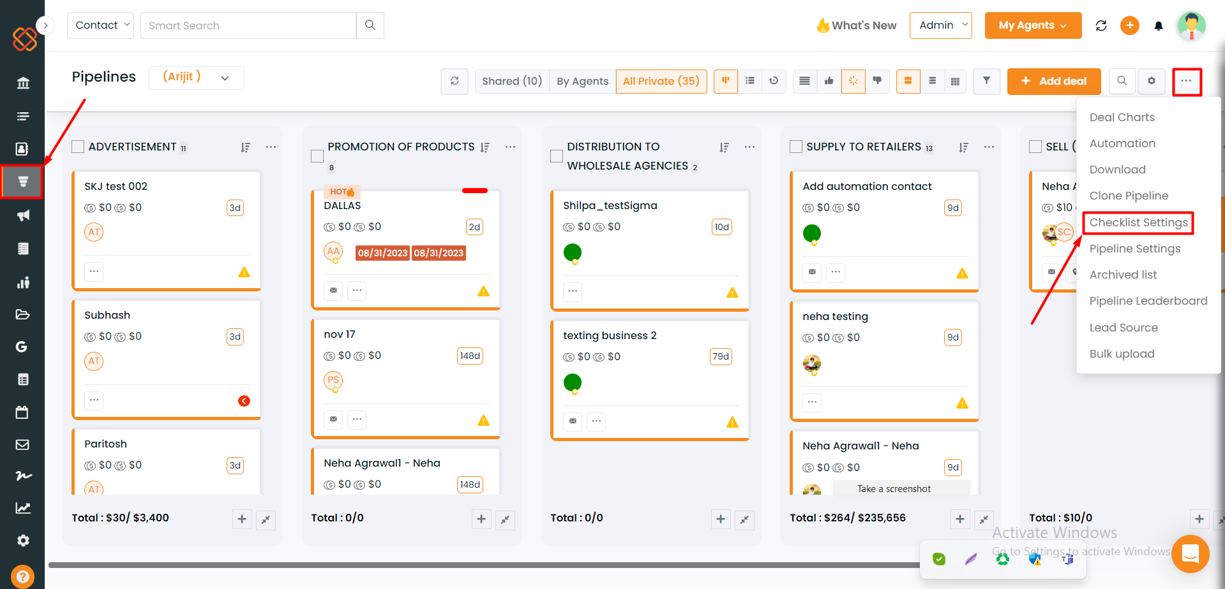Open Pipeline Leaderboard menu item
The width and height of the screenshot is (1225, 589).
1148,301
